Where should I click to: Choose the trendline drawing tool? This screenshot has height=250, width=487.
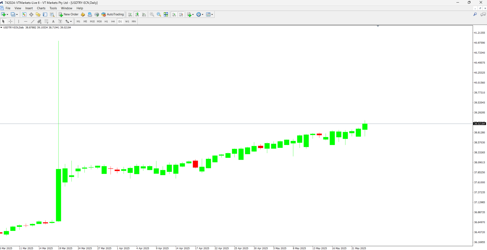33,22
